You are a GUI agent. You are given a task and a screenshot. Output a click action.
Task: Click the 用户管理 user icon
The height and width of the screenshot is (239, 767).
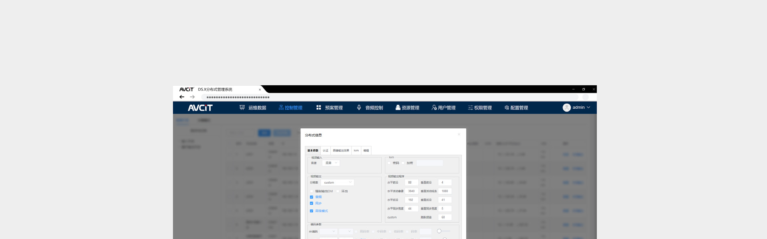[x=434, y=108]
